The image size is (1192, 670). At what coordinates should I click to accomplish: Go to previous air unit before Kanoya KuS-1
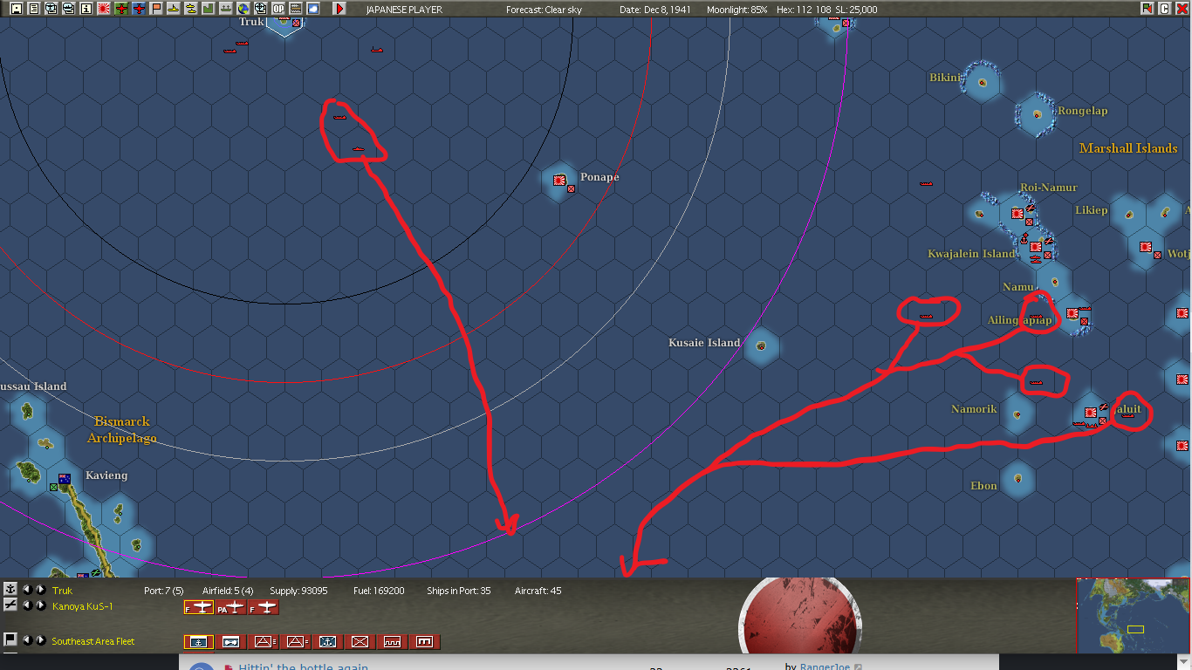pyautogui.click(x=27, y=605)
